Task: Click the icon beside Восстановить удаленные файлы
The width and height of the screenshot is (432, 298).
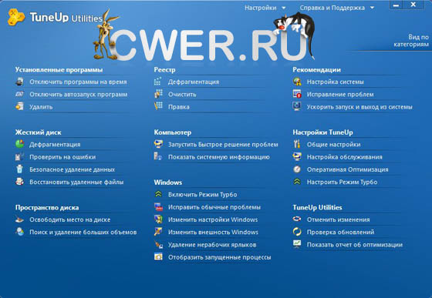Action: tap(19, 182)
